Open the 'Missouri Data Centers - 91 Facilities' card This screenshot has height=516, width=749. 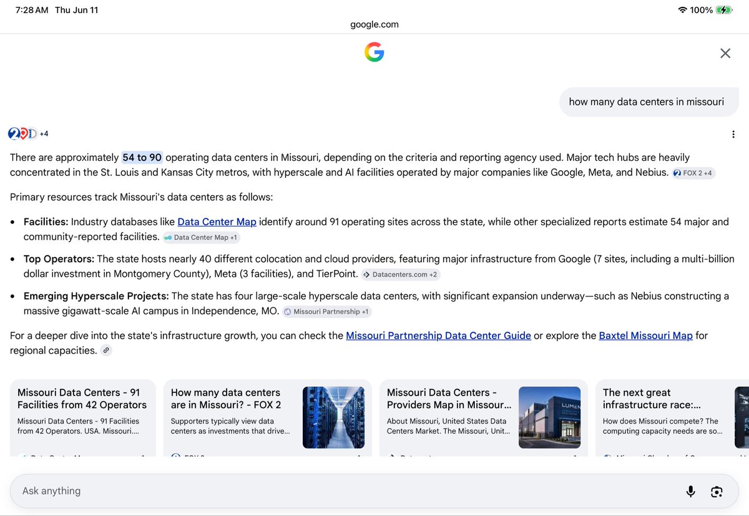coord(83,418)
